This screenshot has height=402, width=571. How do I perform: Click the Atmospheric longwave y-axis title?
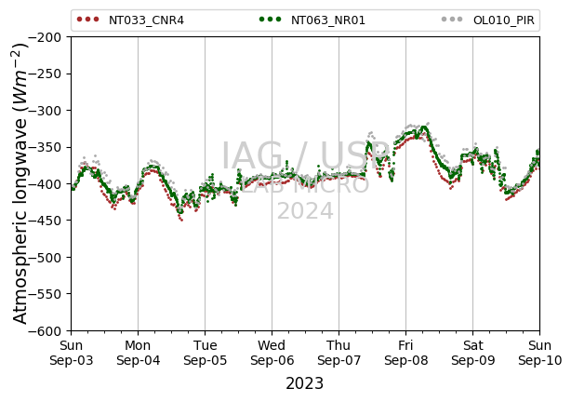coord(20,183)
